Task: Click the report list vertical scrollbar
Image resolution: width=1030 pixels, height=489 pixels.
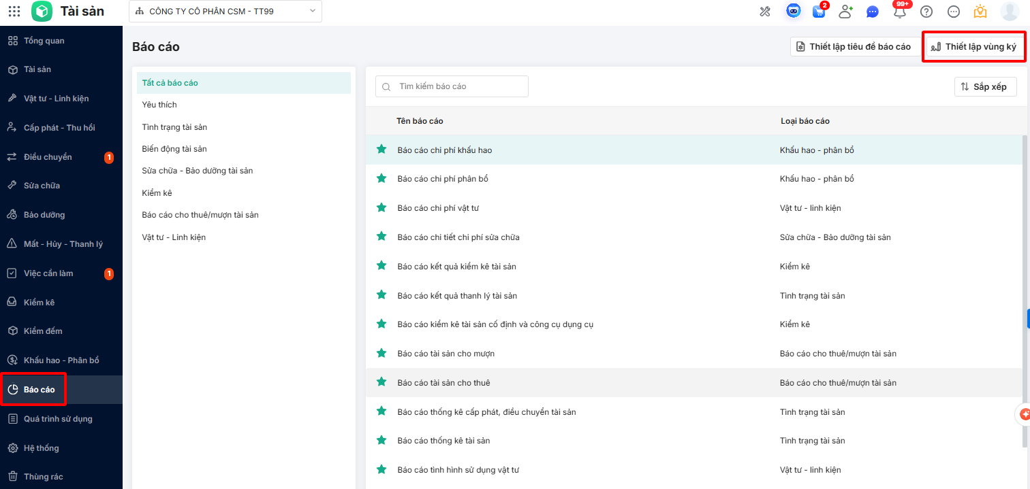Action: [1025, 272]
